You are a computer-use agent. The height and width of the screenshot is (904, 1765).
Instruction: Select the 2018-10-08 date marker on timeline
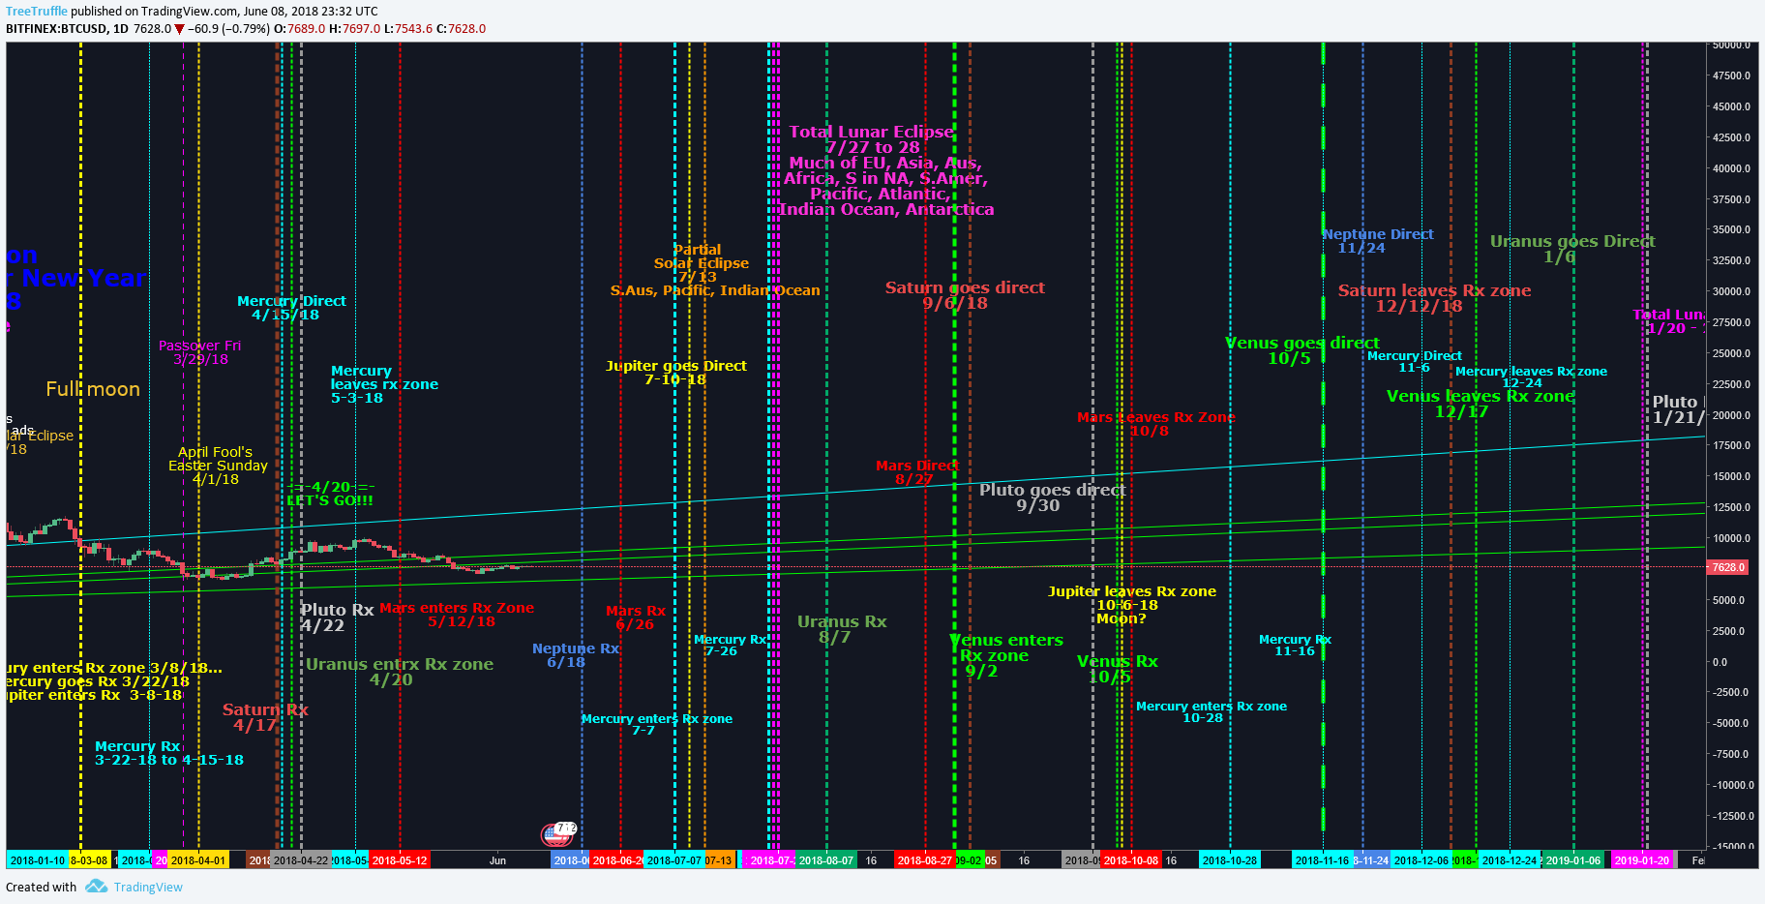[1131, 860]
